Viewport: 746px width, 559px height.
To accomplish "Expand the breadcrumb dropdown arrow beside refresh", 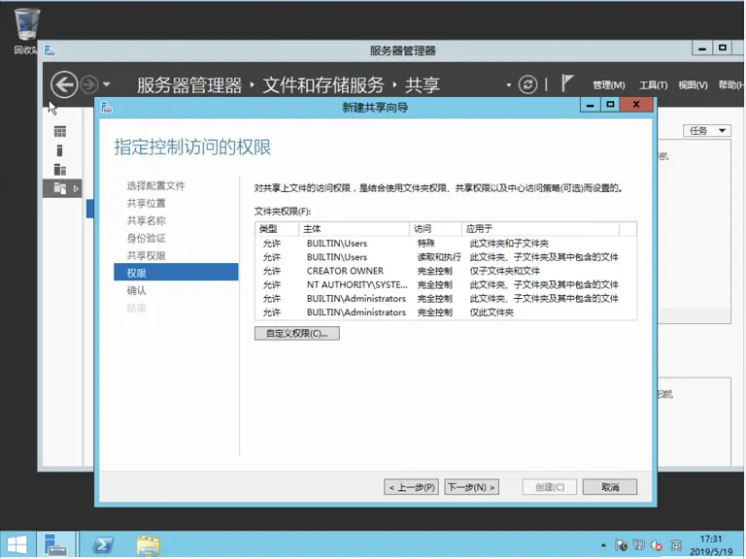I will click(x=509, y=85).
